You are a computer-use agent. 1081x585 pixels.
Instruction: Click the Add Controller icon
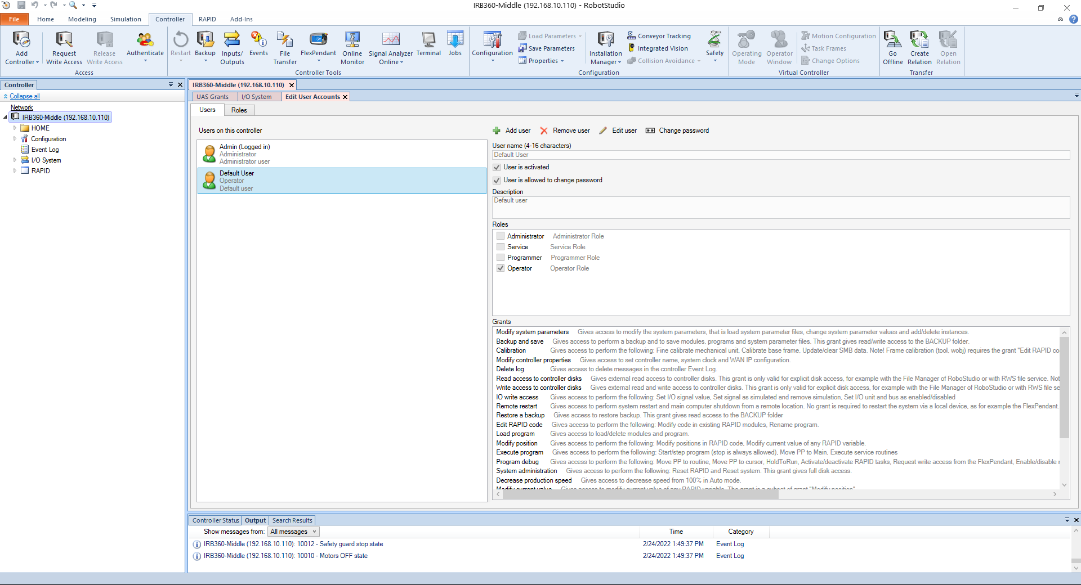(x=21, y=39)
